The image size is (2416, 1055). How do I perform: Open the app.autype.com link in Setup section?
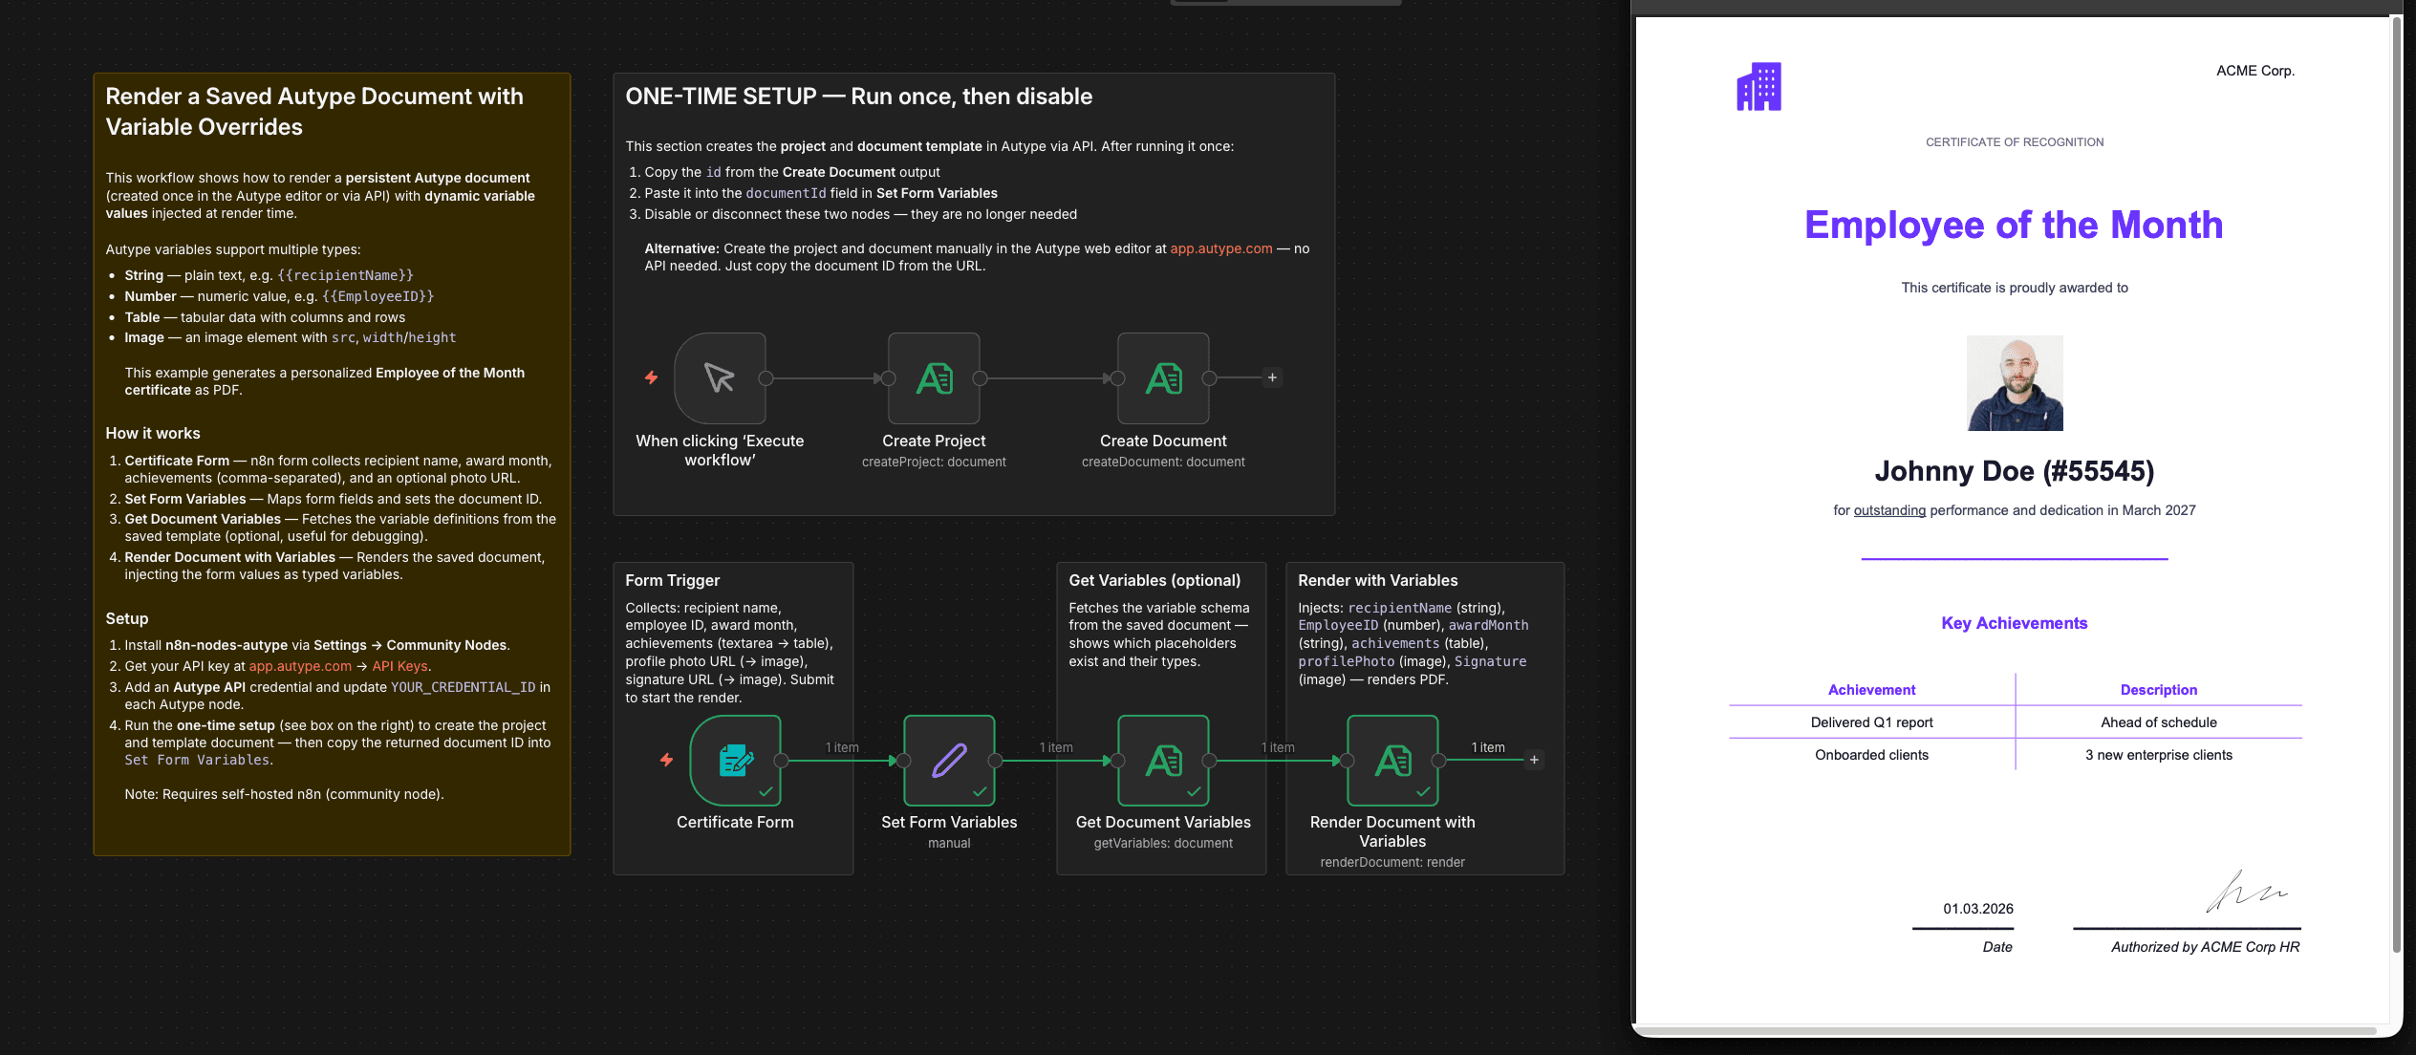300,666
